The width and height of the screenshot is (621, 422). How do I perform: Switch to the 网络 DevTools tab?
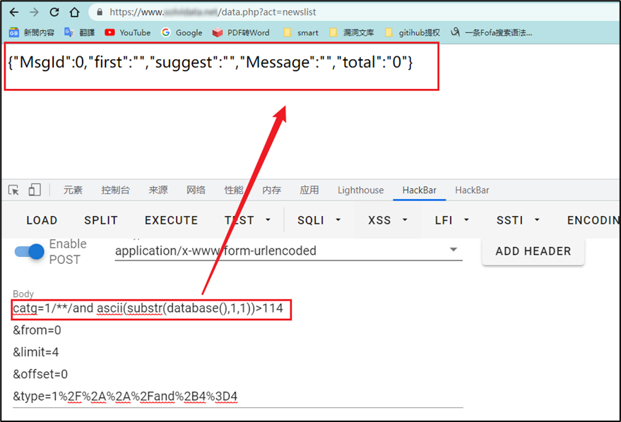196,191
